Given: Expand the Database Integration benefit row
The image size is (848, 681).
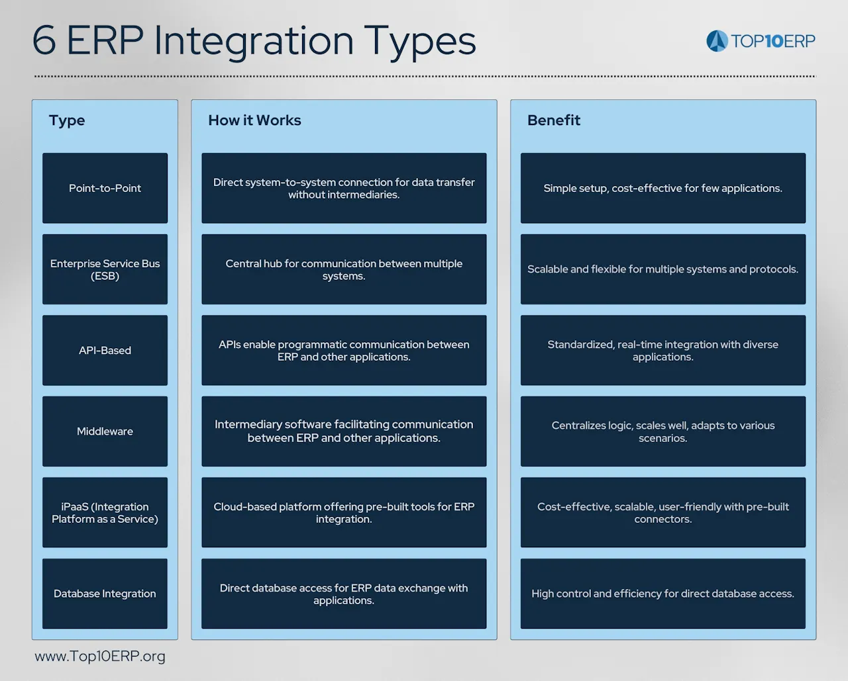Looking at the screenshot, I should click(662, 593).
